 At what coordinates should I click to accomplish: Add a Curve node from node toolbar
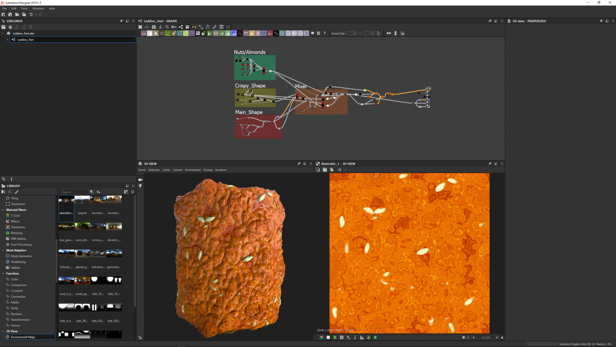[x=167, y=33]
